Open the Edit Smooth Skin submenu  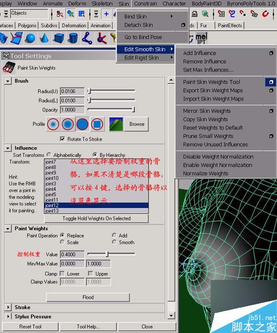(146, 49)
